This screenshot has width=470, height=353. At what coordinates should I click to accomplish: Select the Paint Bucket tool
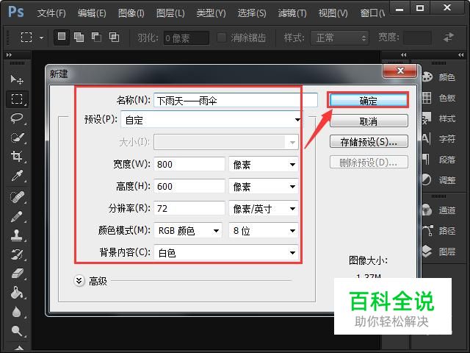[17, 293]
